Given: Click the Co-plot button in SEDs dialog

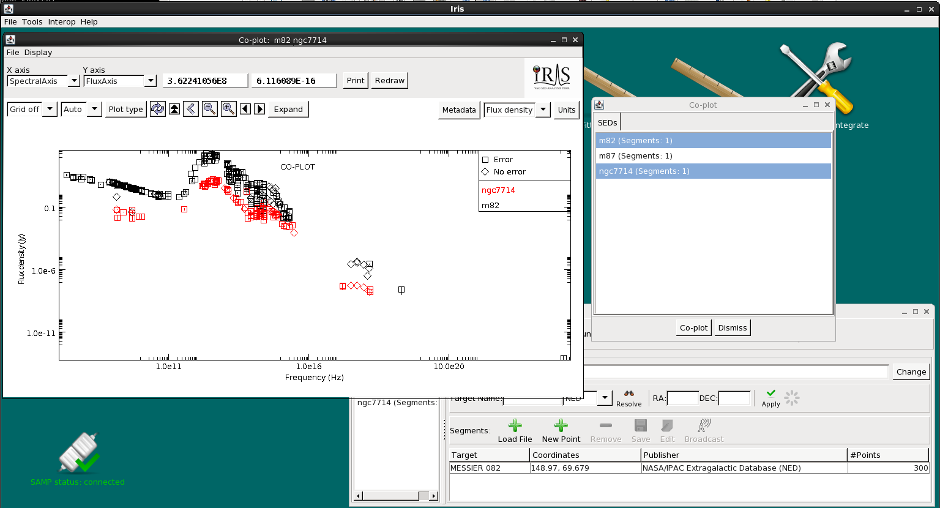Looking at the screenshot, I should pos(694,327).
